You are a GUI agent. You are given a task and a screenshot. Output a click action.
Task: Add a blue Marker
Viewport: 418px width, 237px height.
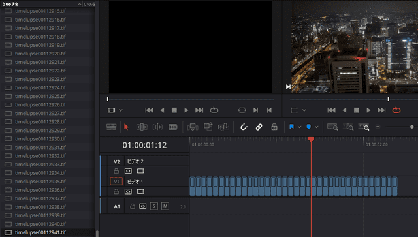309,127
